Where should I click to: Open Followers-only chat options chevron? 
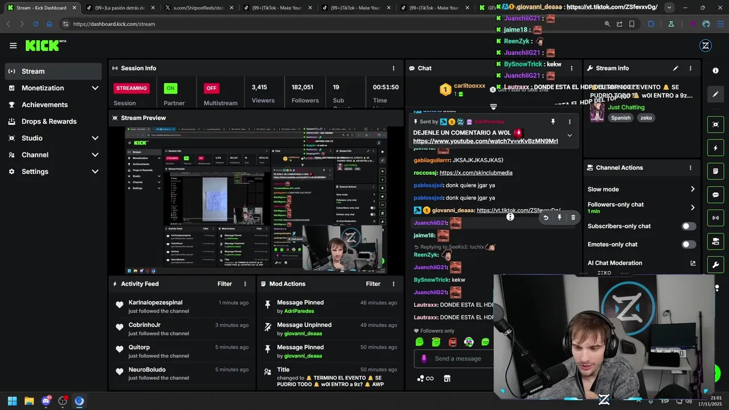click(693, 207)
